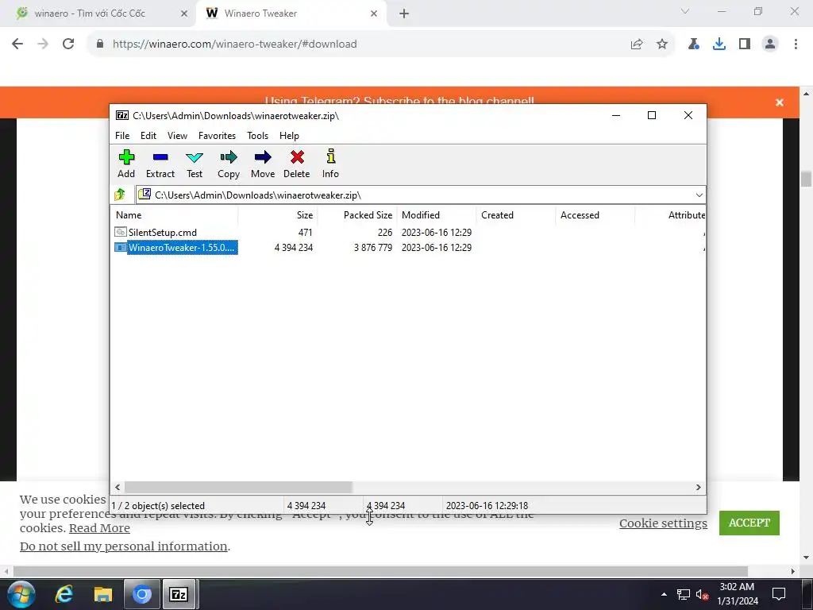The width and height of the screenshot is (813, 610).
Task: Click Do not sell my personal information
Action: [123, 546]
